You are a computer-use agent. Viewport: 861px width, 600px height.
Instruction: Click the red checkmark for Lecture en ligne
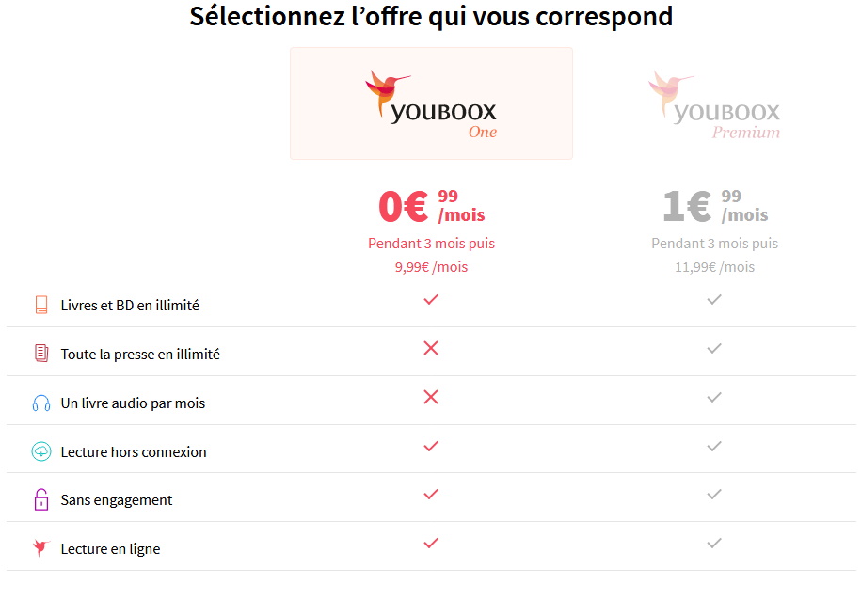(x=431, y=543)
